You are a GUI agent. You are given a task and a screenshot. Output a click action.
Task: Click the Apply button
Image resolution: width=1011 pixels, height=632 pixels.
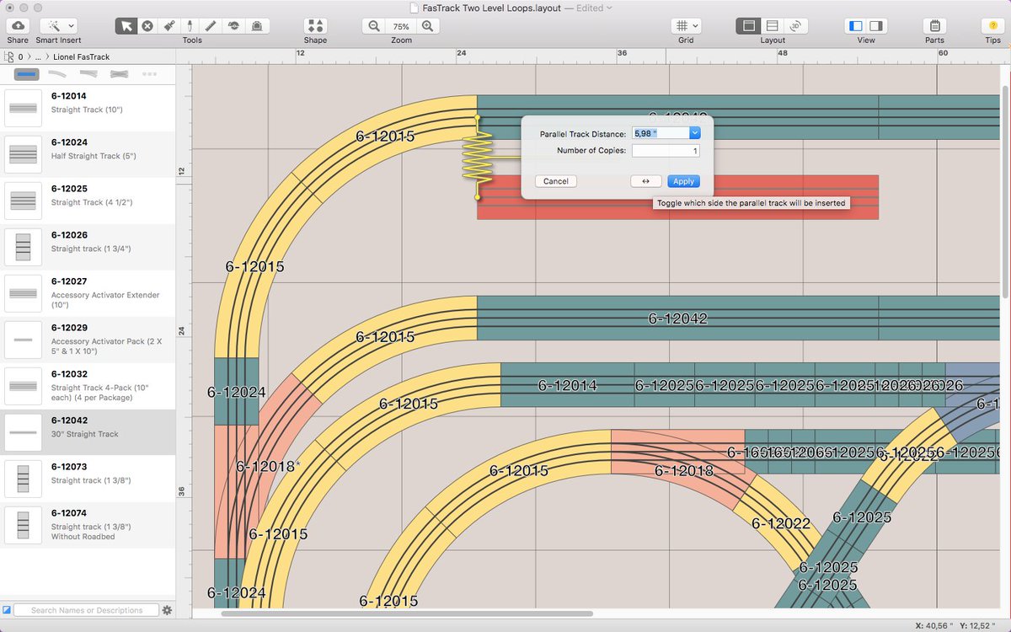pyautogui.click(x=683, y=181)
